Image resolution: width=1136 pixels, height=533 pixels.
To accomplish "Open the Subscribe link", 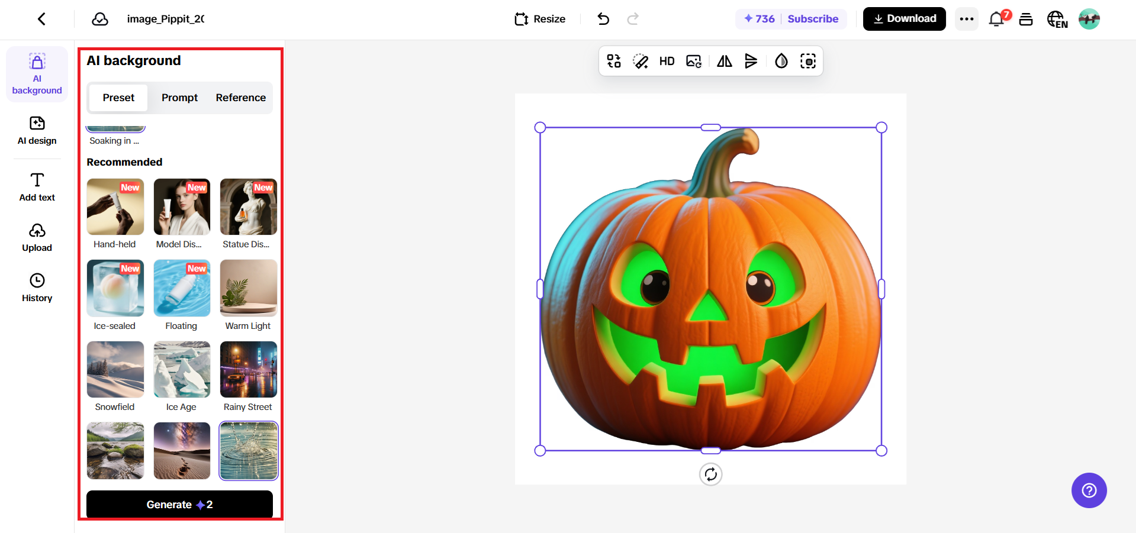I will pyautogui.click(x=813, y=18).
